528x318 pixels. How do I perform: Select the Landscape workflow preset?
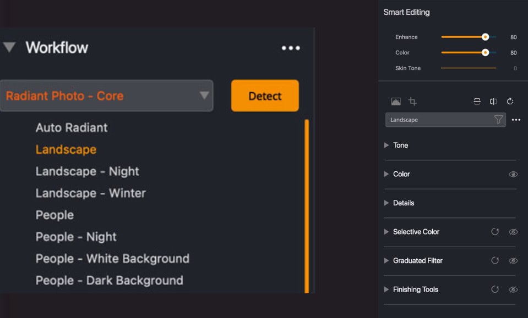[x=66, y=149]
